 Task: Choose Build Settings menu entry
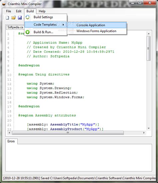[46, 17]
